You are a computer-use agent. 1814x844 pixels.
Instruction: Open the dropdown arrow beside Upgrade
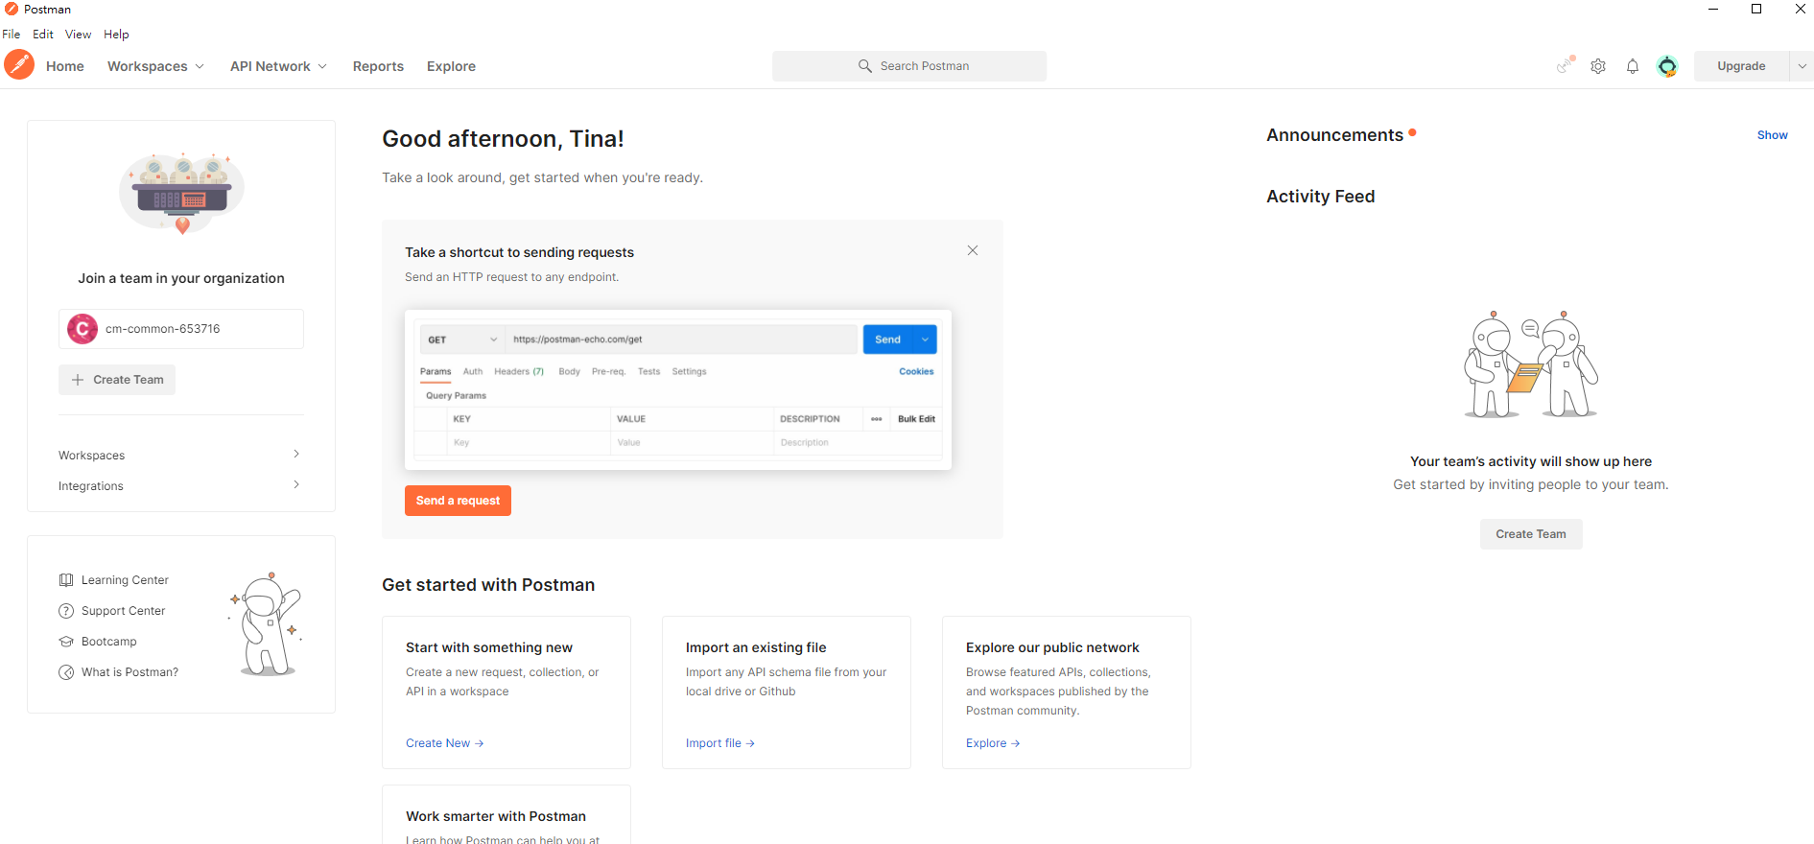(x=1802, y=66)
